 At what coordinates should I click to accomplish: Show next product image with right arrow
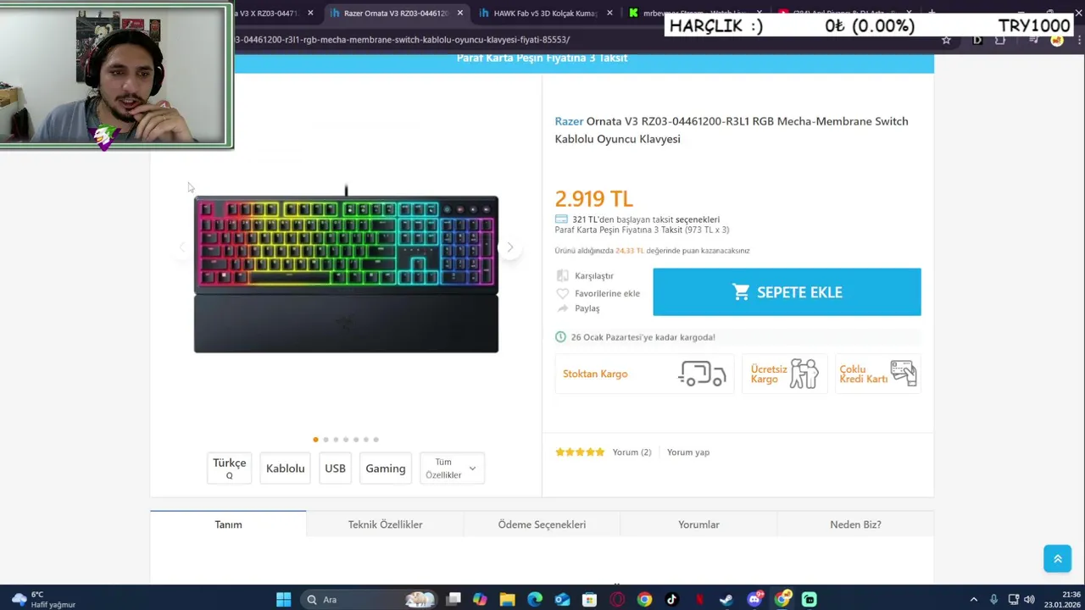pyautogui.click(x=509, y=247)
